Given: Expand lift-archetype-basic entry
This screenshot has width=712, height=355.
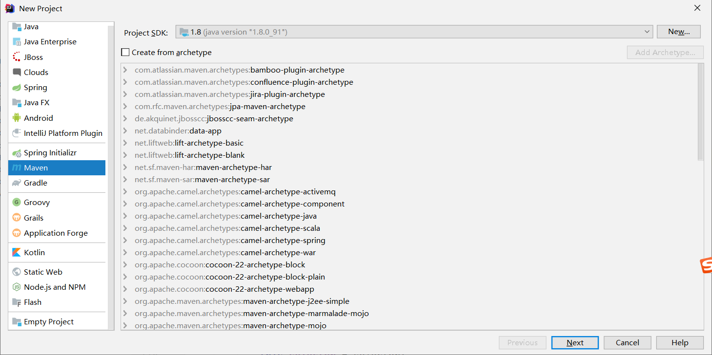Looking at the screenshot, I should point(126,143).
